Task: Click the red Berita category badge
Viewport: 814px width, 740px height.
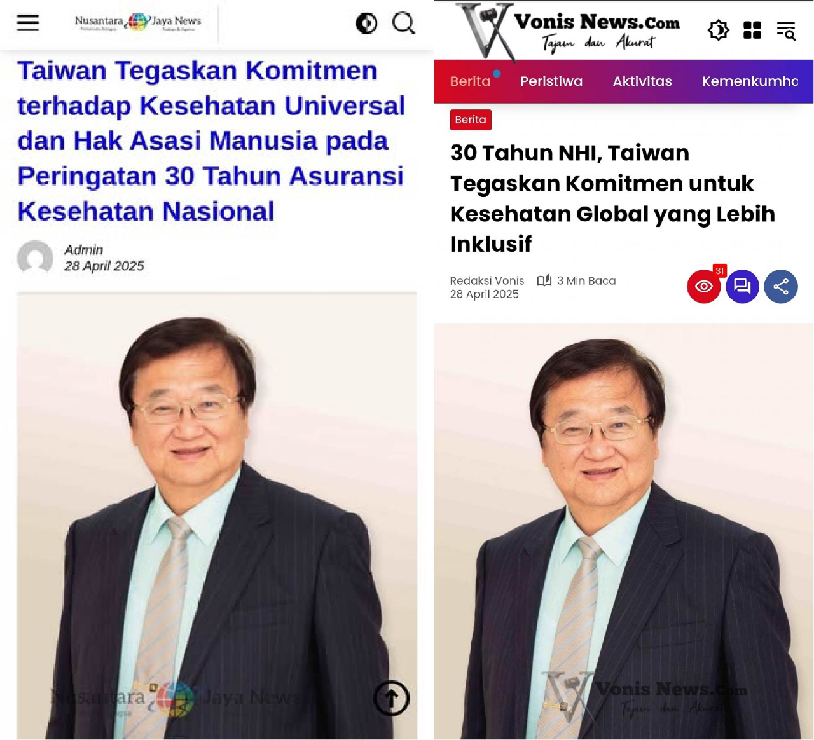Action: [x=471, y=120]
